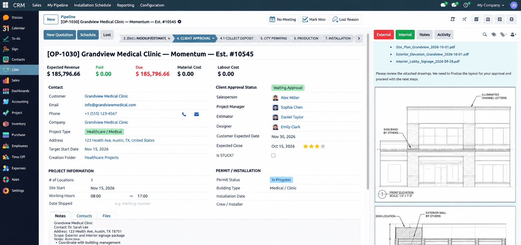Open the My Company dropdown
Image resolution: width=521 pixels, height=245 pixels.
coord(491,5)
